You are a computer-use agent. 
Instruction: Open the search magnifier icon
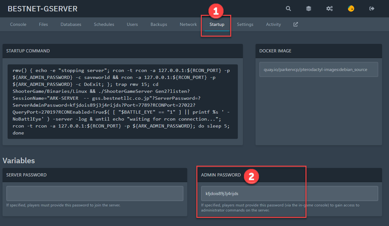[288, 9]
